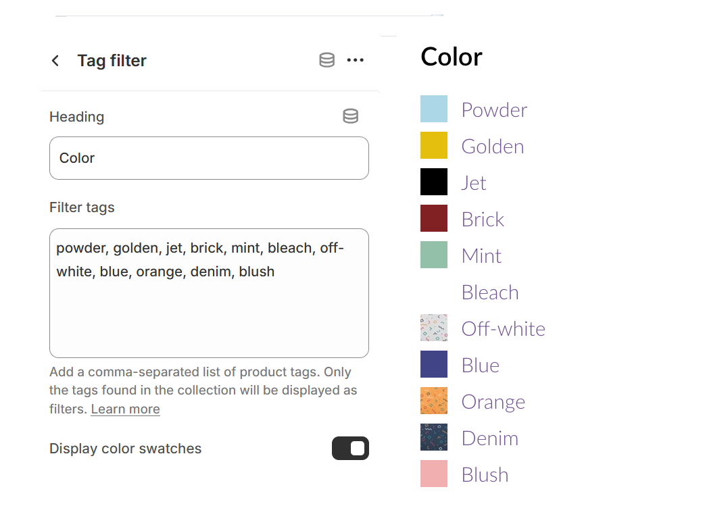Select the Blush pink swatch

click(x=433, y=473)
